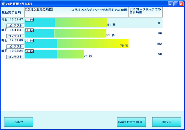Click the ログオンからデスクトップ表示までの時間 header
This screenshot has height=130, width=185.
point(99,10)
